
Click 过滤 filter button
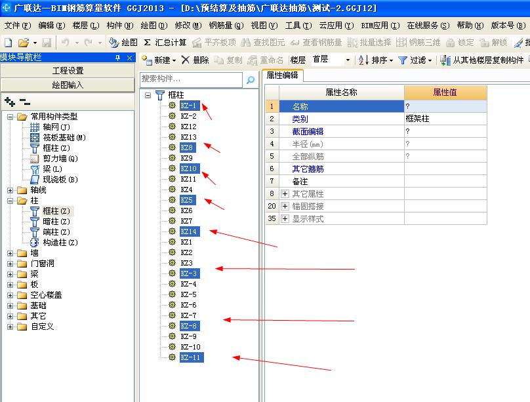[x=415, y=60]
